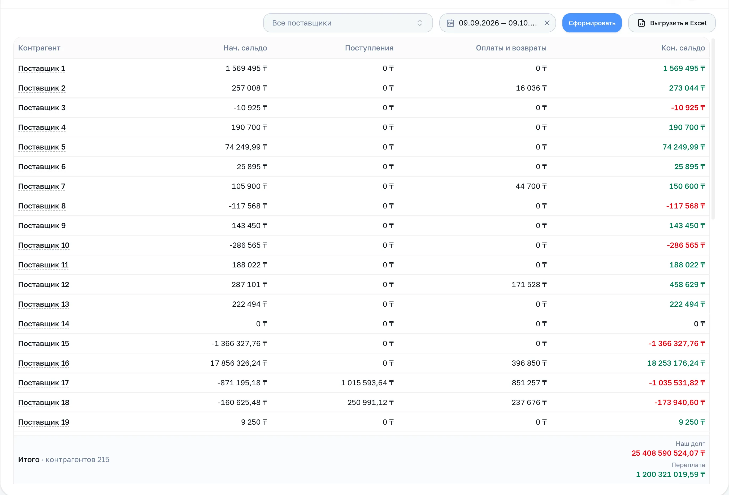Open Поставщик 17 link
The image size is (729, 495).
43,383
